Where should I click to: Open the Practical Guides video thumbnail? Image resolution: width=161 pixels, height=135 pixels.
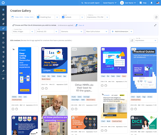tap(144, 70)
